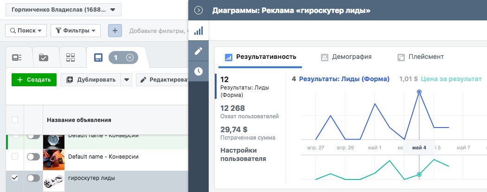Click the green Создать button

pos(34,80)
